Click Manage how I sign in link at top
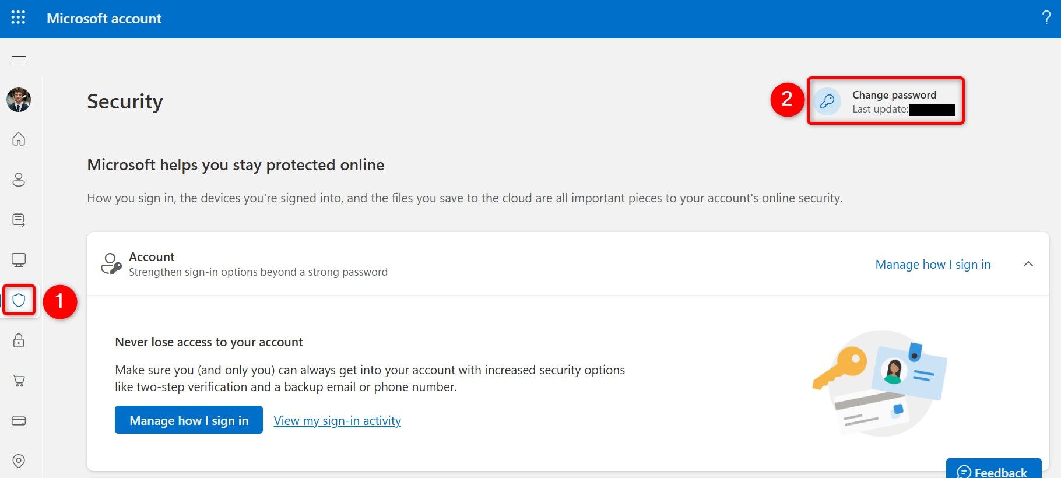 coord(933,265)
